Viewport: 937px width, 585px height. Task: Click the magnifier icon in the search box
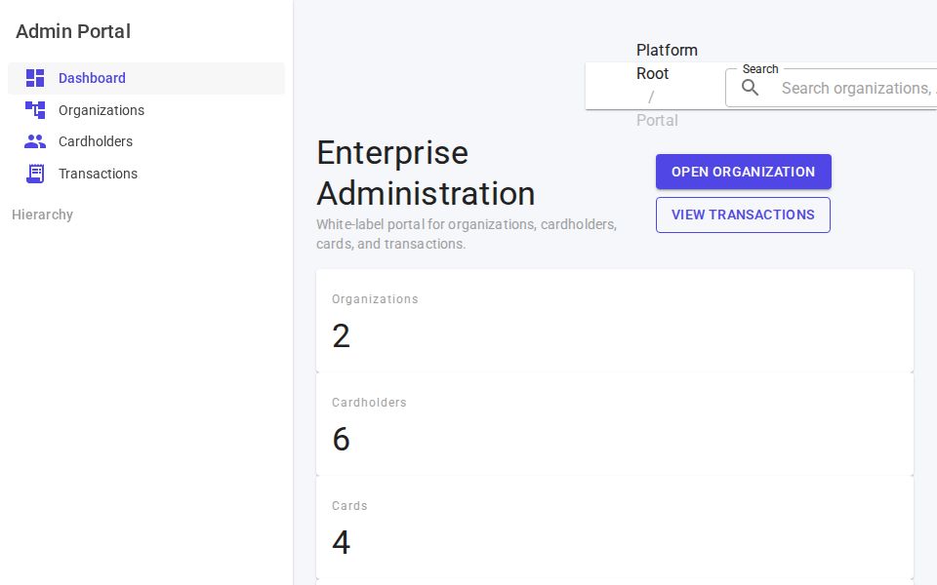click(751, 88)
